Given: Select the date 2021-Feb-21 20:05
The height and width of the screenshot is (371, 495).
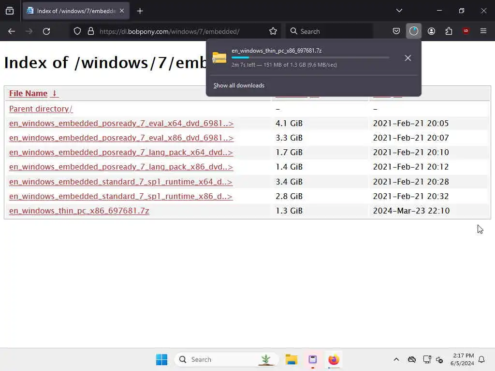Looking at the screenshot, I should pyautogui.click(x=411, y=123).
